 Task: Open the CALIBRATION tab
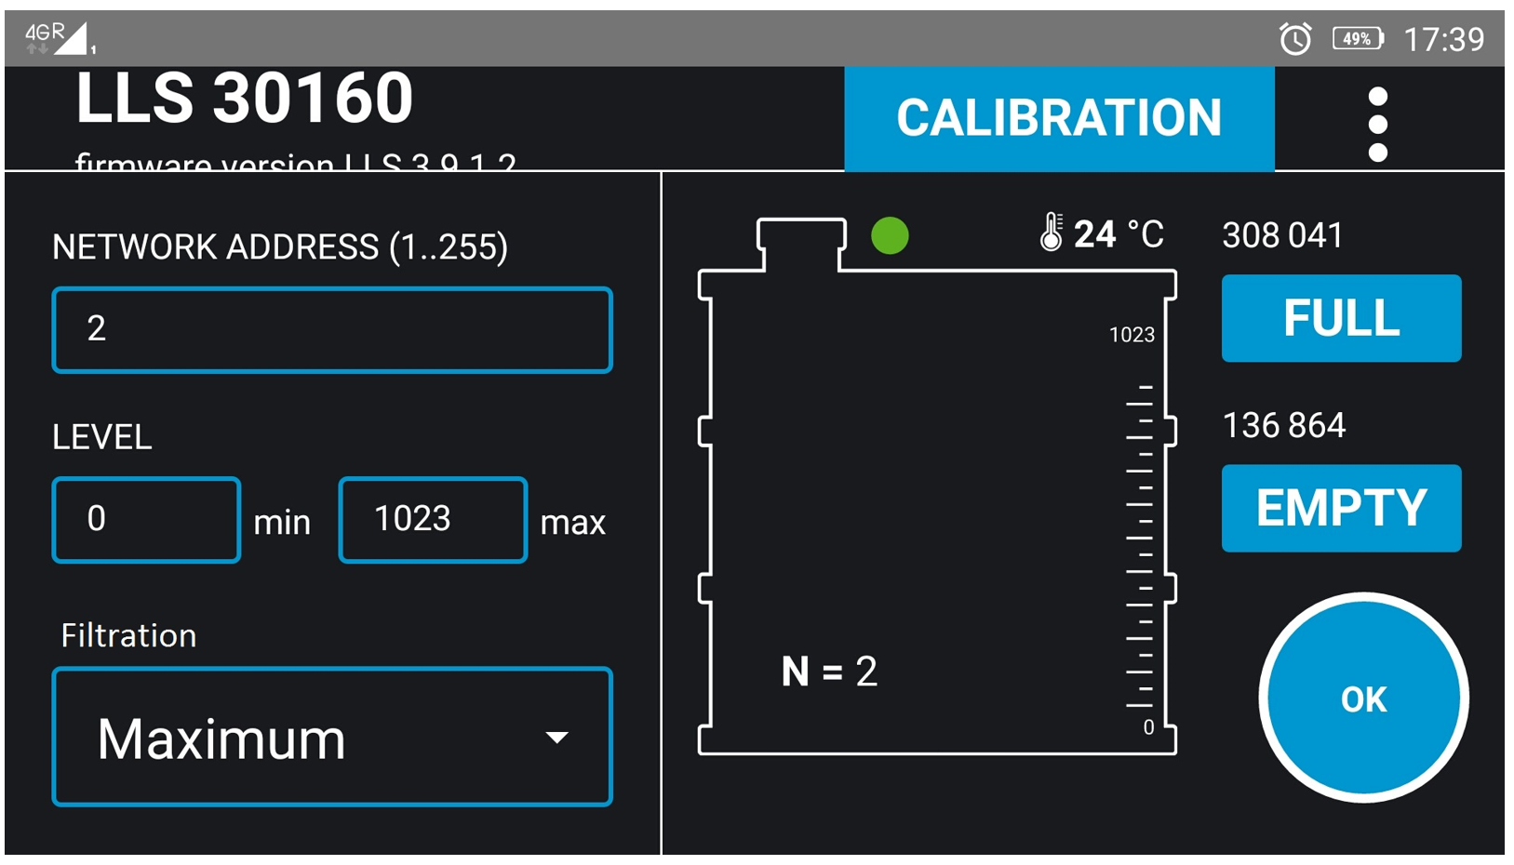(1058, 118)
